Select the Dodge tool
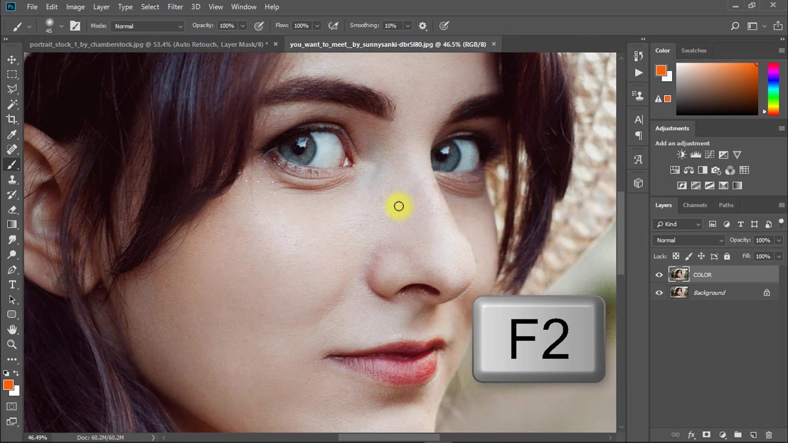 [12, 254]
